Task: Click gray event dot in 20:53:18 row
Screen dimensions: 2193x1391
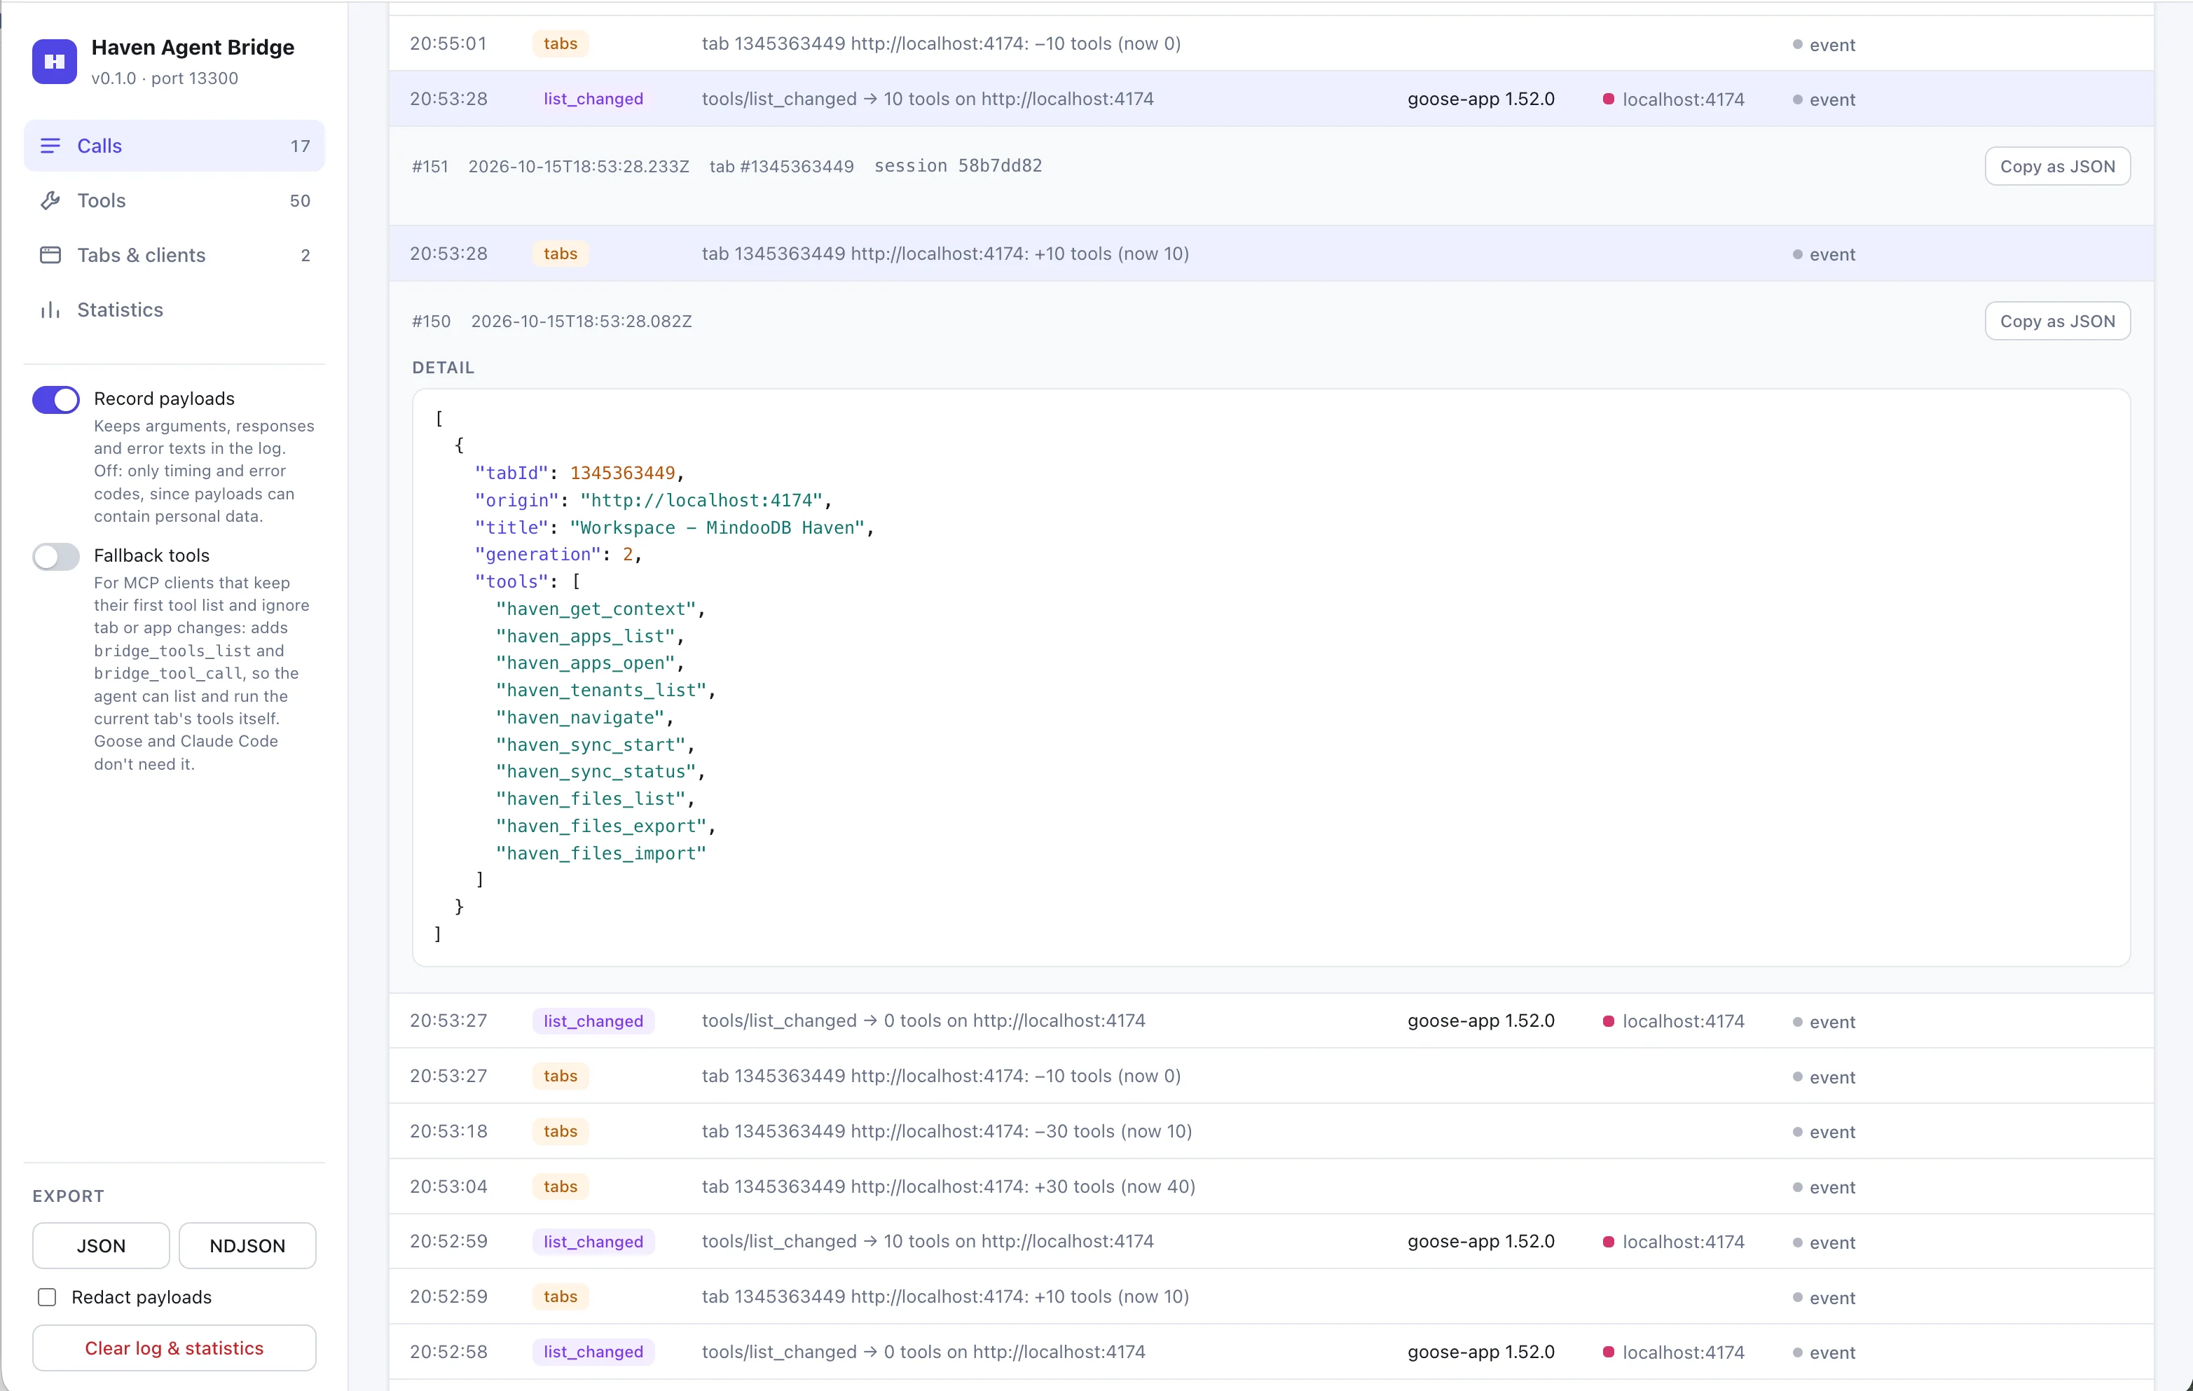Action: [x=1797, y=1133]
